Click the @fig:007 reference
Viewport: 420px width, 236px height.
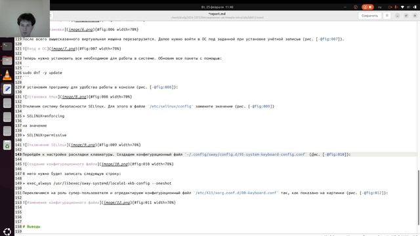click(329, 39)
